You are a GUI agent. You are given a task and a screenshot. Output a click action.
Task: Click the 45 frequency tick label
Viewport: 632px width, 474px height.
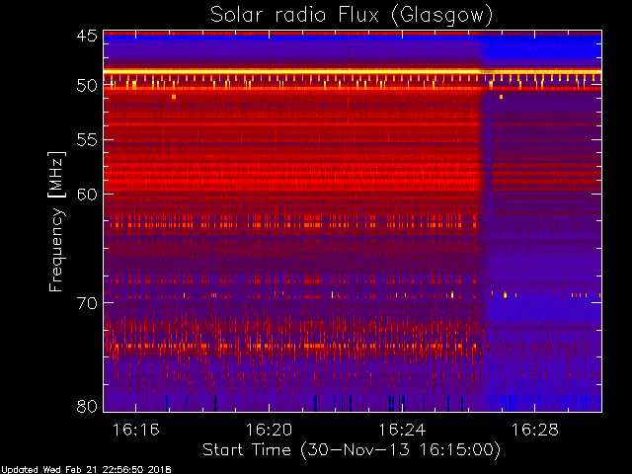pyautogui.click(x=87, y=37)
